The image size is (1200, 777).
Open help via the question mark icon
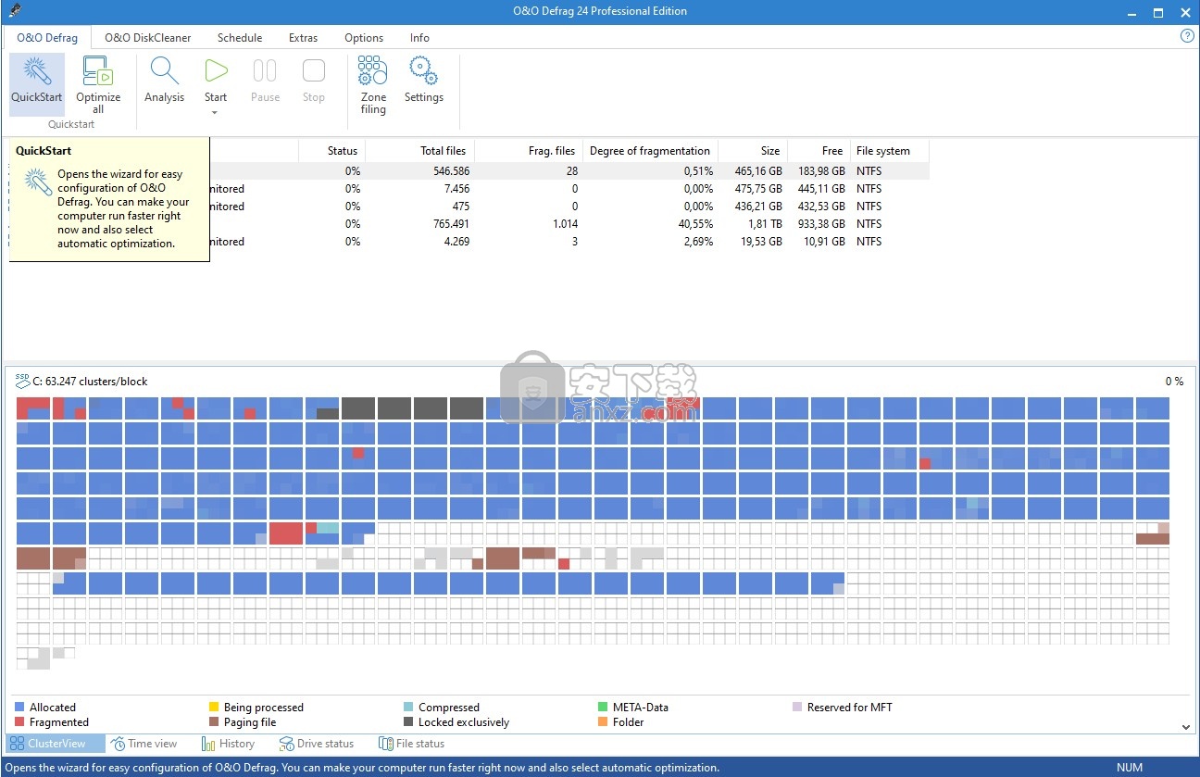coord(1187,36)
